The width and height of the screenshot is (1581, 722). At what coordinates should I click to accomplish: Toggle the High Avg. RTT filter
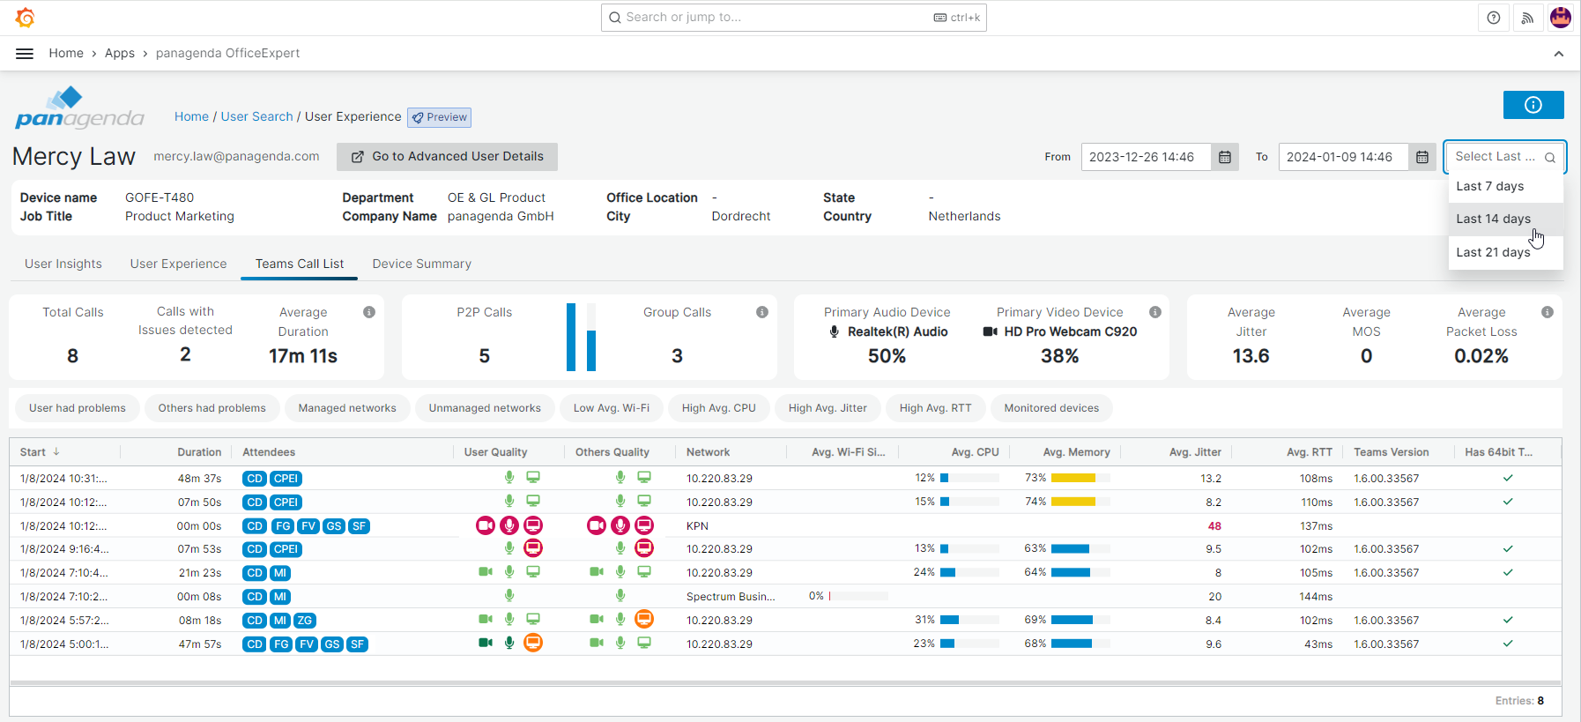[936, 408]
